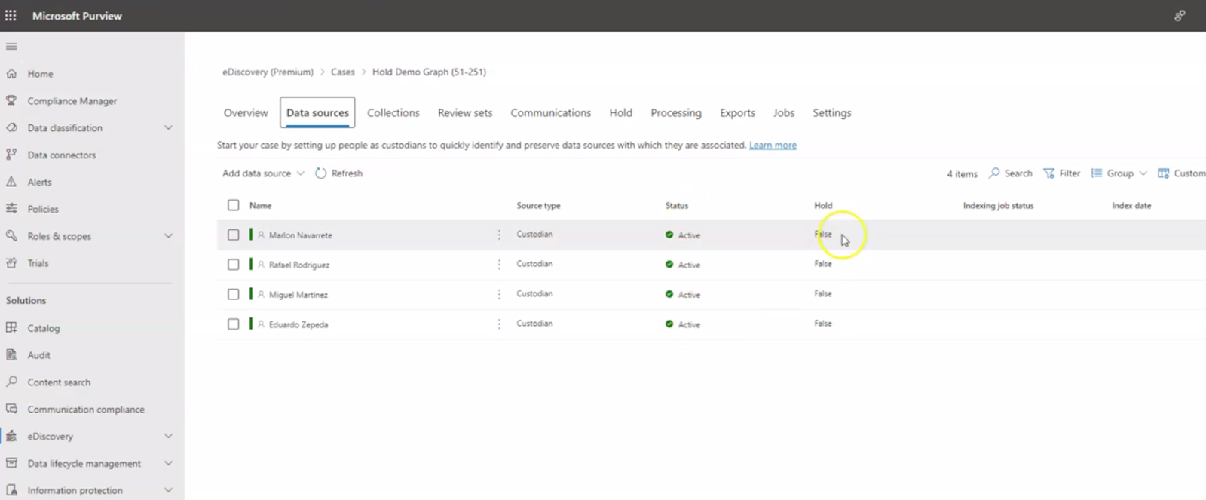
Task: Sort by the Status column header
Action: click(x=677, y=205)
